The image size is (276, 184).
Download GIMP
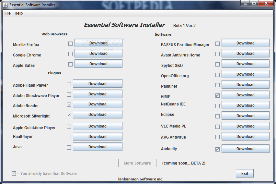pyautogui.click(x=245, y=95)
